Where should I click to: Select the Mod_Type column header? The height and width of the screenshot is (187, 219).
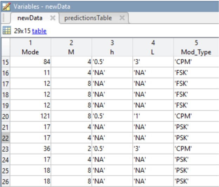(x=196, y=48)
